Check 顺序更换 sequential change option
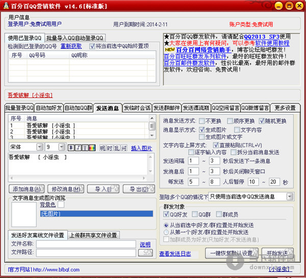Viewport: 306px width, 278px height. 230,121
